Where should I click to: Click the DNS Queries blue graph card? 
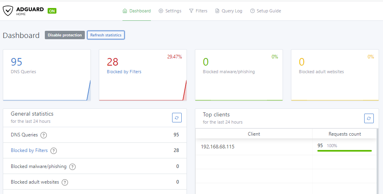click(47, 75)
